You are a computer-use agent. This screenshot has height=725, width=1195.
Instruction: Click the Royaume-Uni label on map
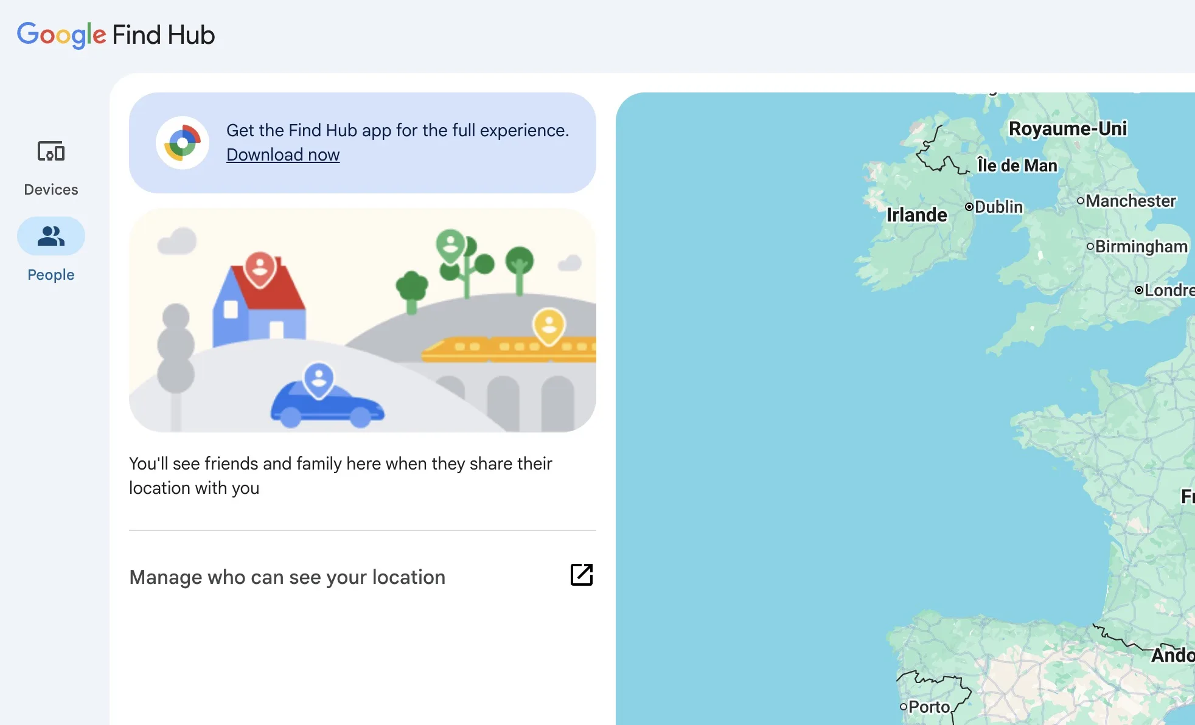(x=1068, y=128)
